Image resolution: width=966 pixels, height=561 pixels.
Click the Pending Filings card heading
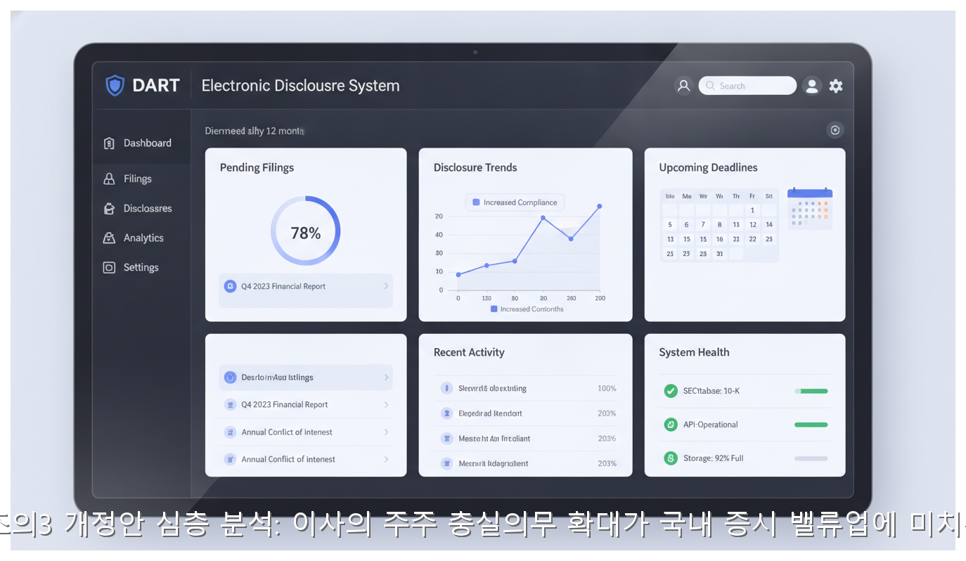pos(257,168)
